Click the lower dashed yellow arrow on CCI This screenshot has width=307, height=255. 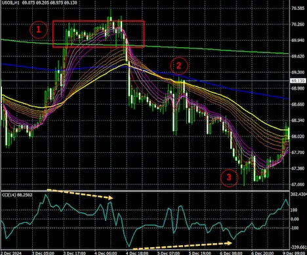click(182, 246)
